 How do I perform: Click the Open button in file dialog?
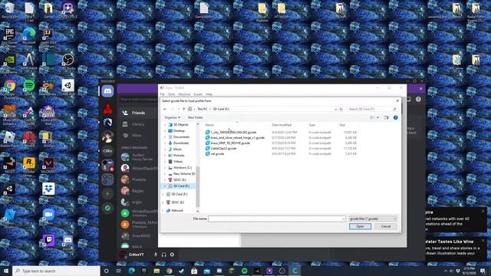(x=360, y=226)
